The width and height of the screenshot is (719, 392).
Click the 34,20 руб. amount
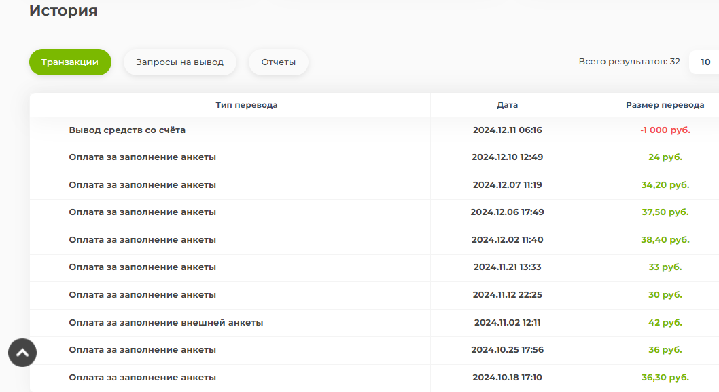coord(665,184)
